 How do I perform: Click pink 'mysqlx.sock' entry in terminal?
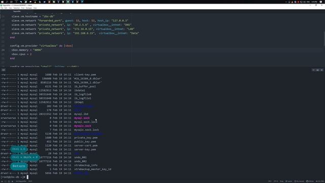[83, 126]
